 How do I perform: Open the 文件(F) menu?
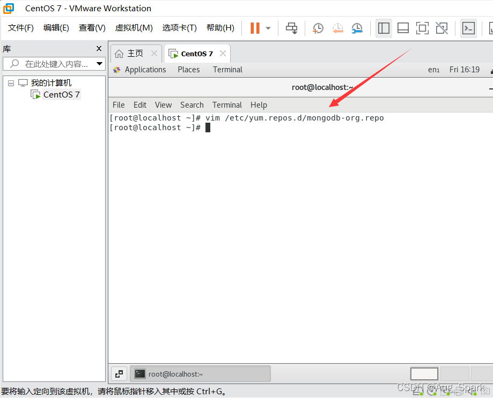(21, 28)
